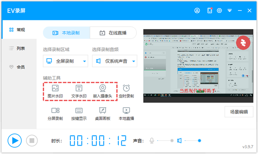Open the user account icon
258x154 pixels.
pos(197,11)
